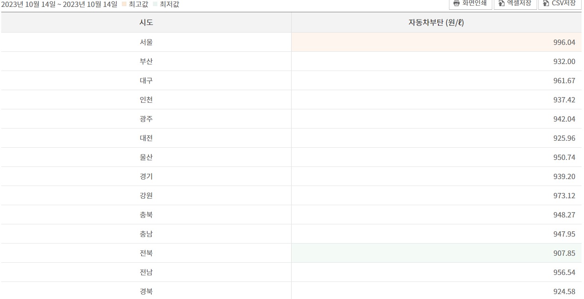Select the 대구 row label
Image resolution: width=584 pixels, height=299 pixels.
[x=146, y=80]
